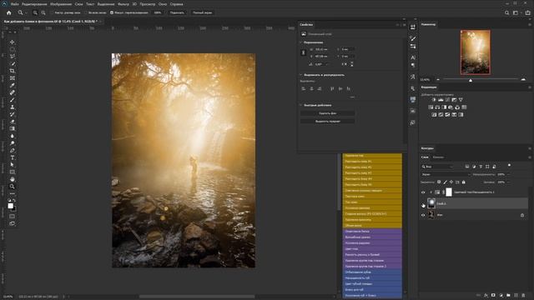The height and width of the screenshot is (300, 534).
Task: Select the Crop tool
Action: [x=13, y=71]
